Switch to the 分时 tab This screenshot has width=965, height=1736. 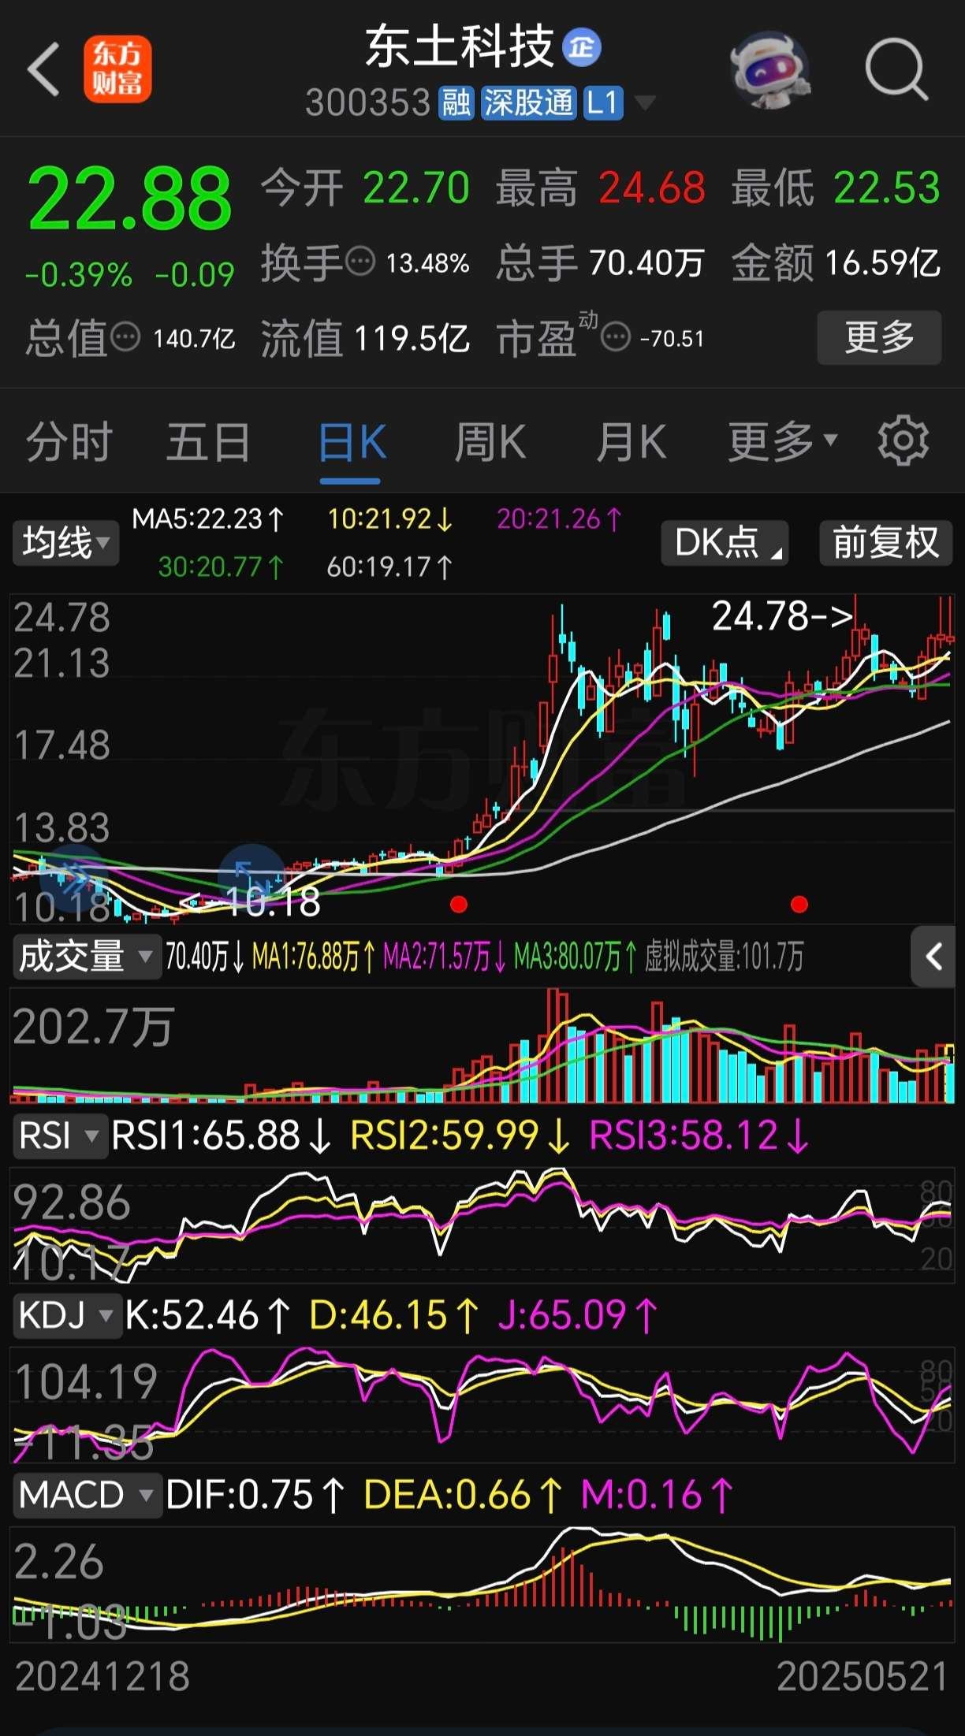pyautogui.click(x=69, y=442)
